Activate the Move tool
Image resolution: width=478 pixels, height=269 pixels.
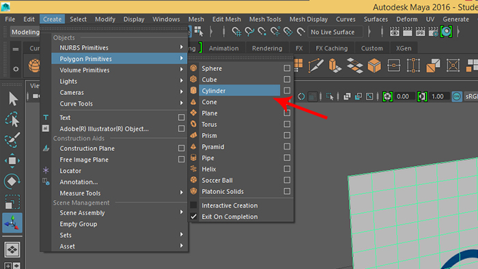12,160
